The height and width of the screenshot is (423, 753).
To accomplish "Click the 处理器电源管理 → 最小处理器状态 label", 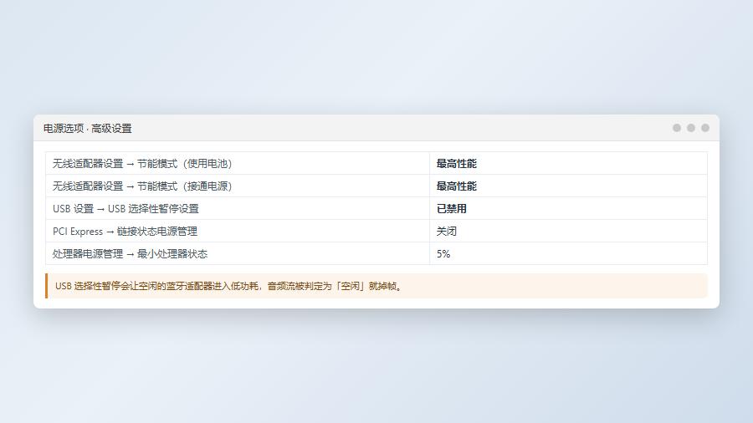I will tap(131, 253).
